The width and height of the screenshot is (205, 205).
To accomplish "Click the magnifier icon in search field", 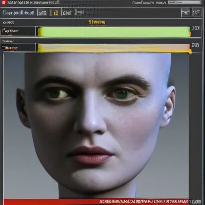I will click(x=201, y=2).
